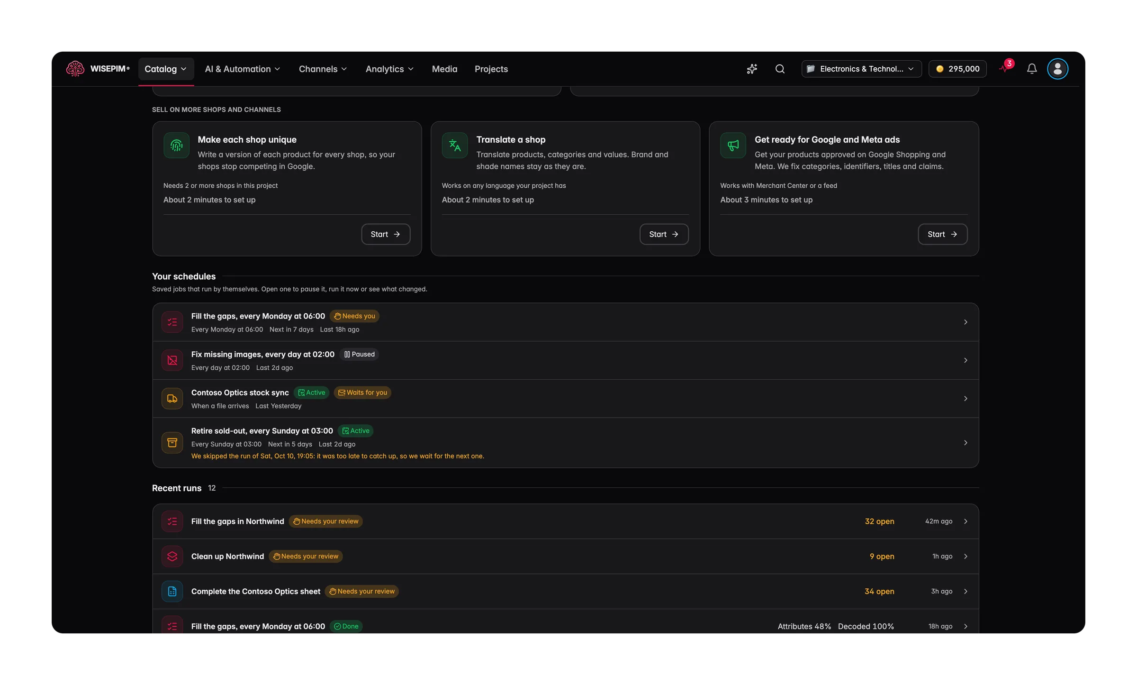Expand the Contoso Optics stock sync chevron
This screenshot has width=1137, height=685.
[x=966, y=399]
